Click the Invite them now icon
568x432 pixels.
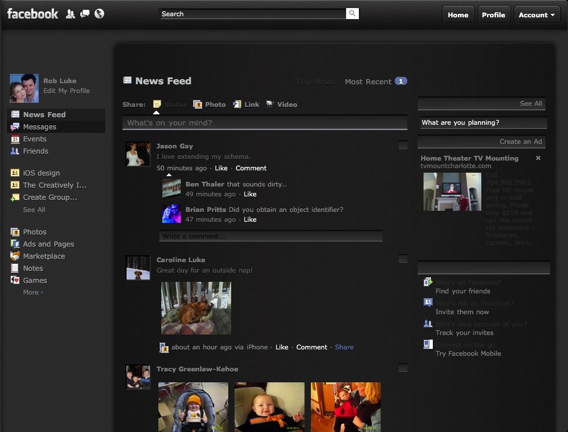pyautogui.click(x=428, y=303)
